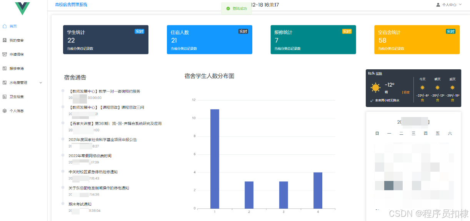Open the 首页 home menu item
Viewport: 470px width, 221px height.
tap(23, 26)
